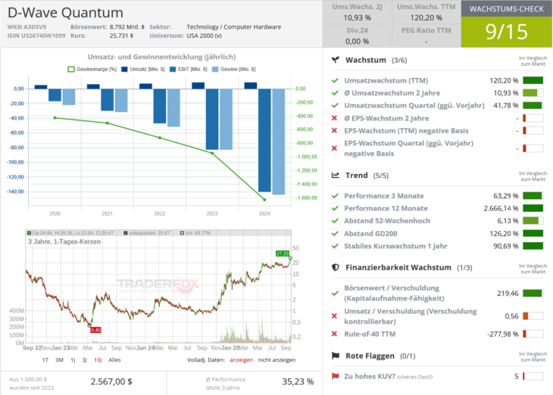Click the Abstand 52-Wochenhoch comparison bar
Screen dimensions: 553x395
533,221
